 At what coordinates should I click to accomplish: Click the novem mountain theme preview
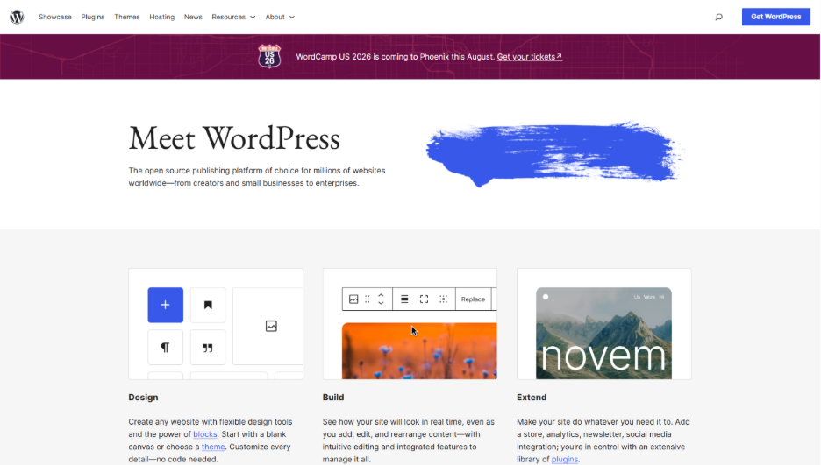(603, 333)
